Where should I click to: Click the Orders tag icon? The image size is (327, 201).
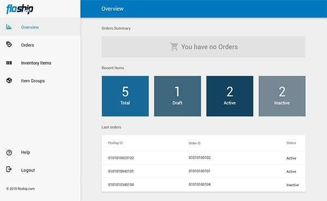tap(9, 45)
